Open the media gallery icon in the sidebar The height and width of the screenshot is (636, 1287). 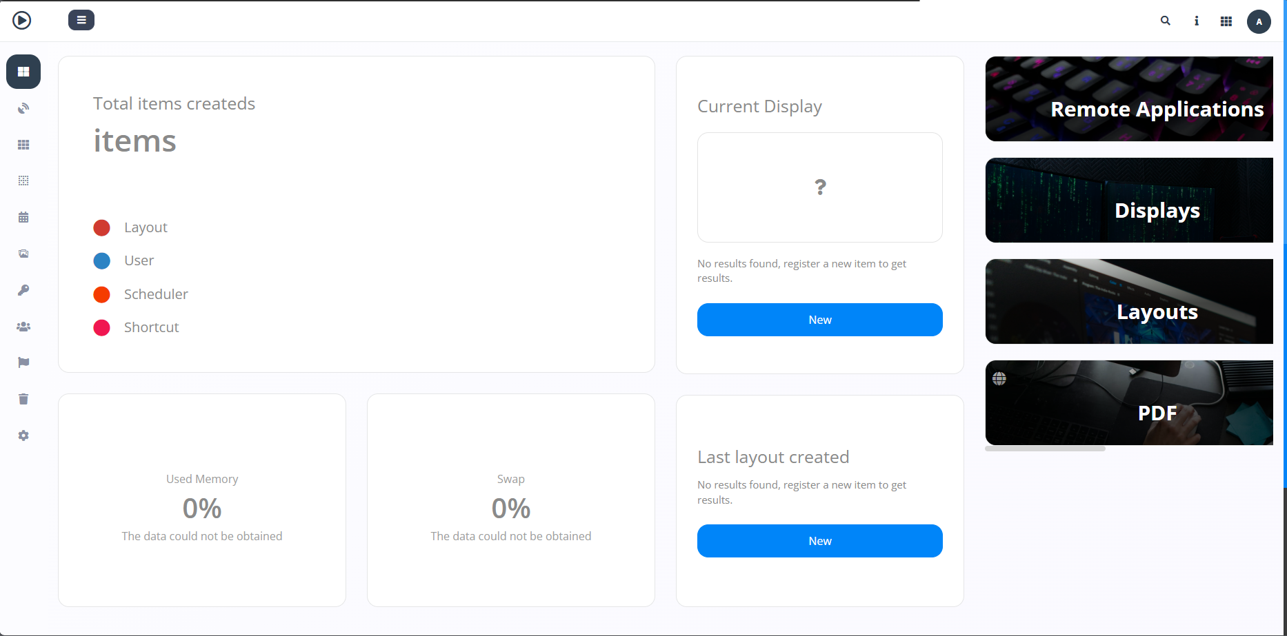(x=23, y=253)
